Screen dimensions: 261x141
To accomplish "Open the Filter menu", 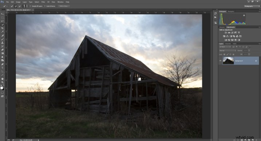I will pyautogui.click(x=43, y=2).
